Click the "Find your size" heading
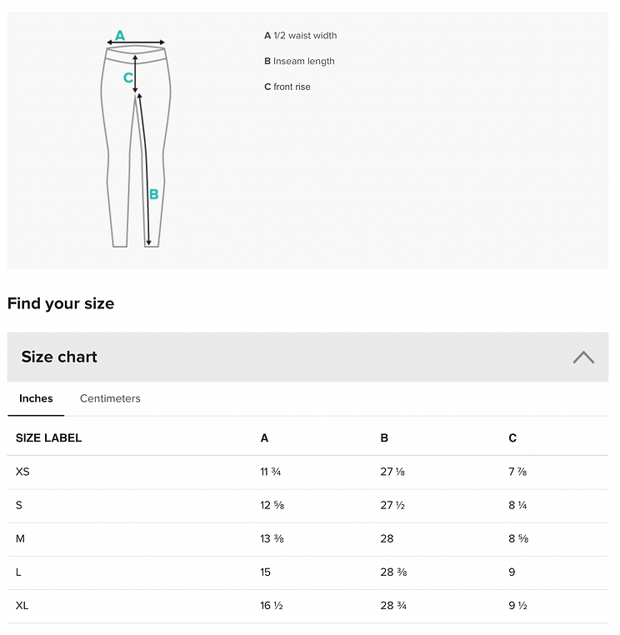Image resolution: width=620 pixels, height=635 pixels. point(61,303)
